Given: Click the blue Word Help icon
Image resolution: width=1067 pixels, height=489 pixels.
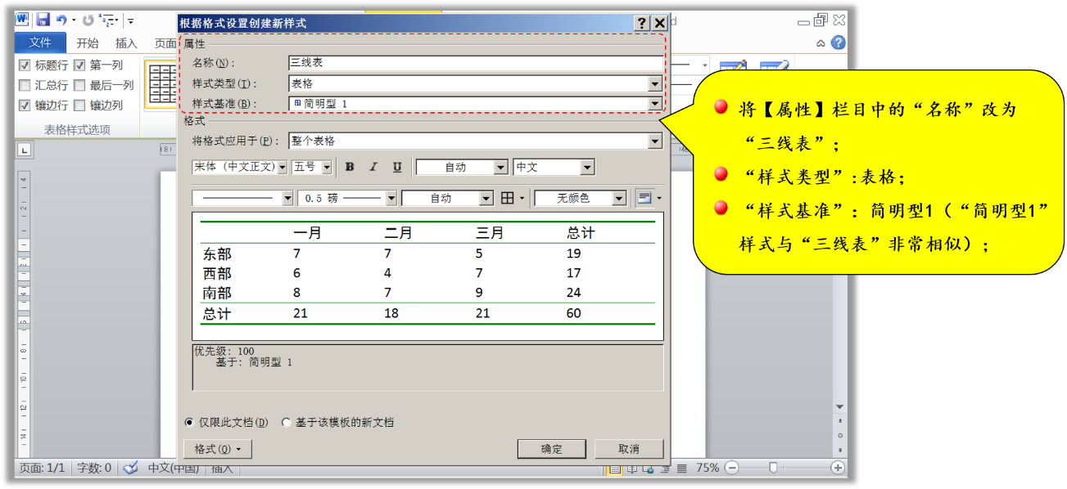Looking at the screenshot, I should (x=838, y=43).
